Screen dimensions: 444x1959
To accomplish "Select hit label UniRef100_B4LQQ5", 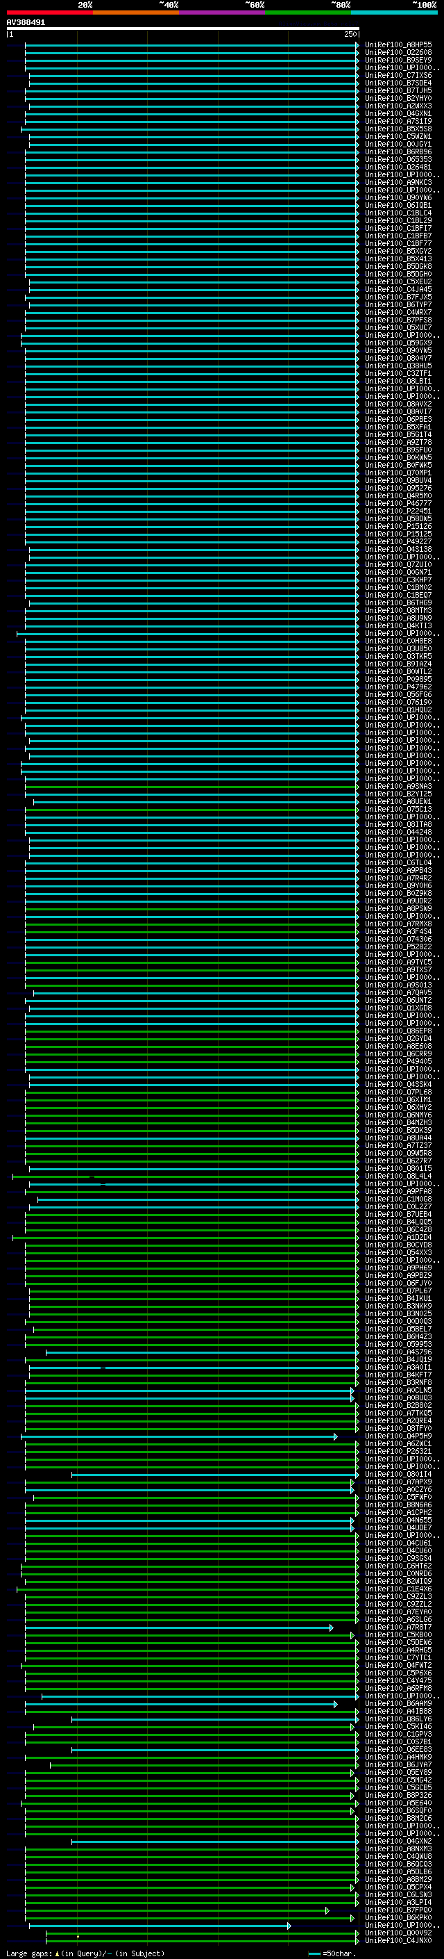I will (398, 1221).
